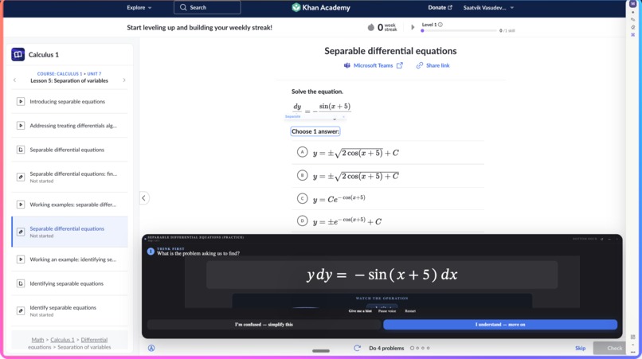The width and height of the screenshot is (642, 359).
Task: Open article icon for first Separable differential equations
Action: 21,150
